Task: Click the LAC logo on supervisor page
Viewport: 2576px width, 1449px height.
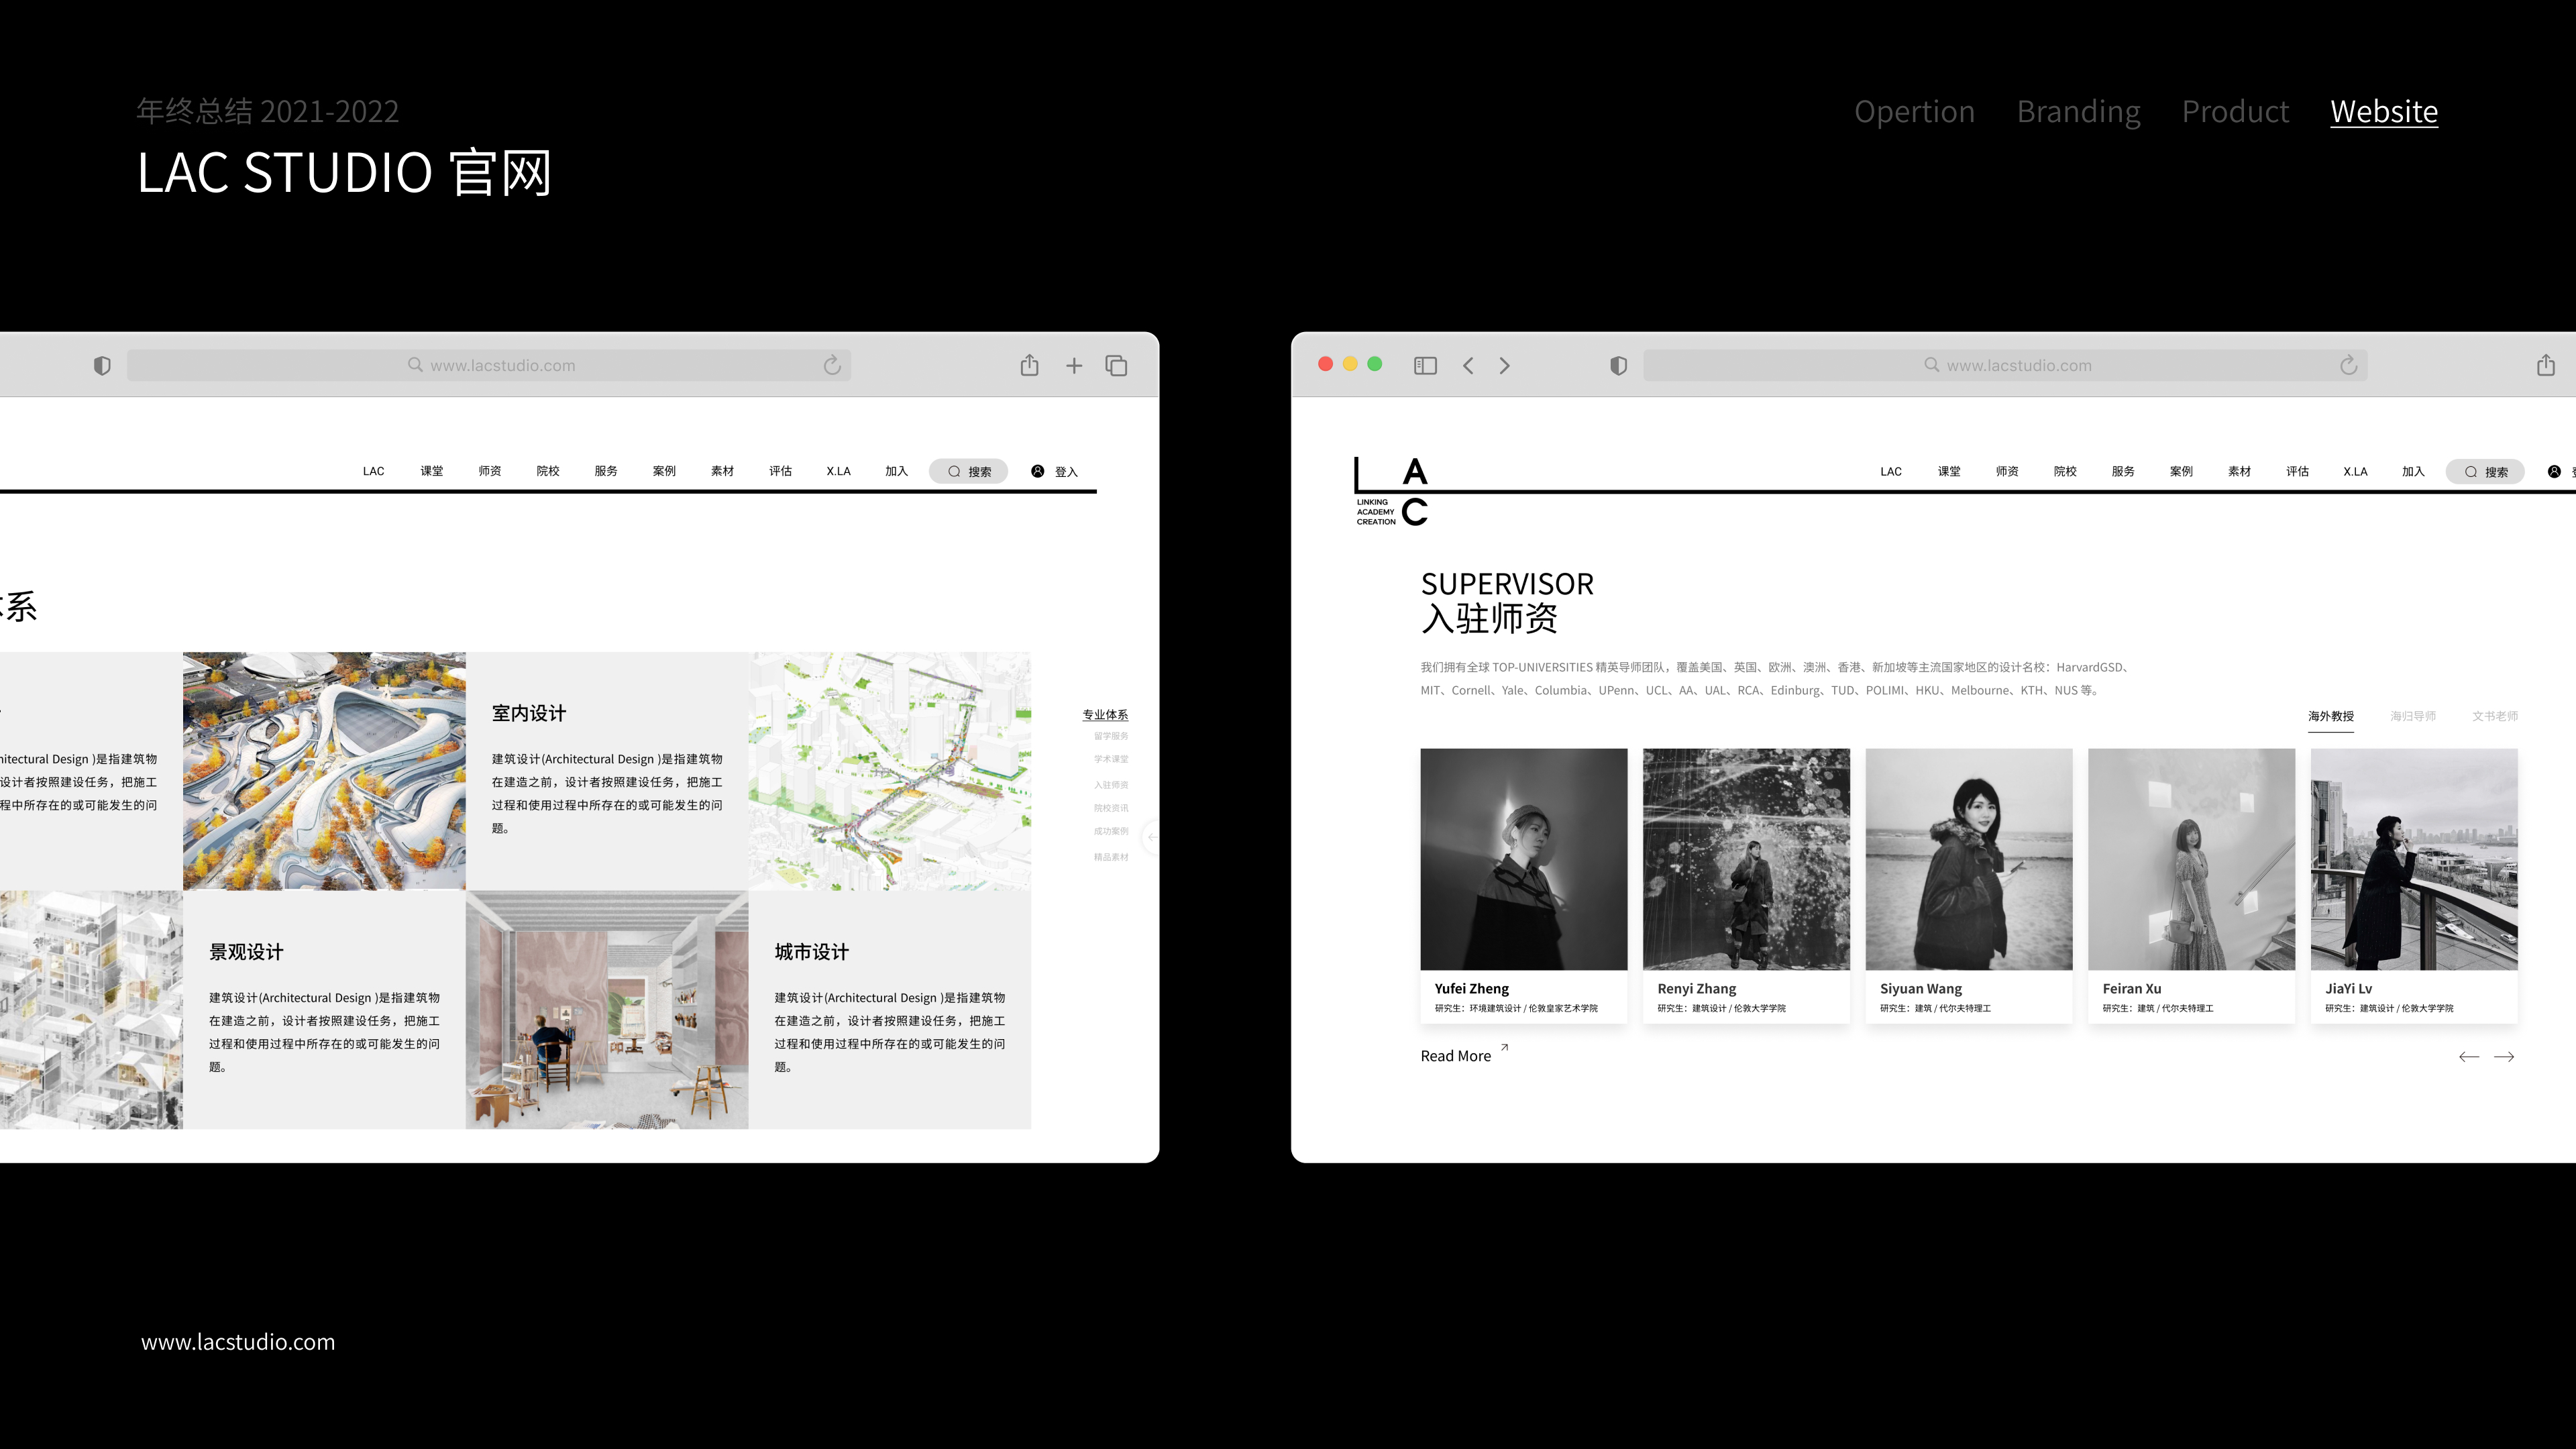Action: (1392, 491)
